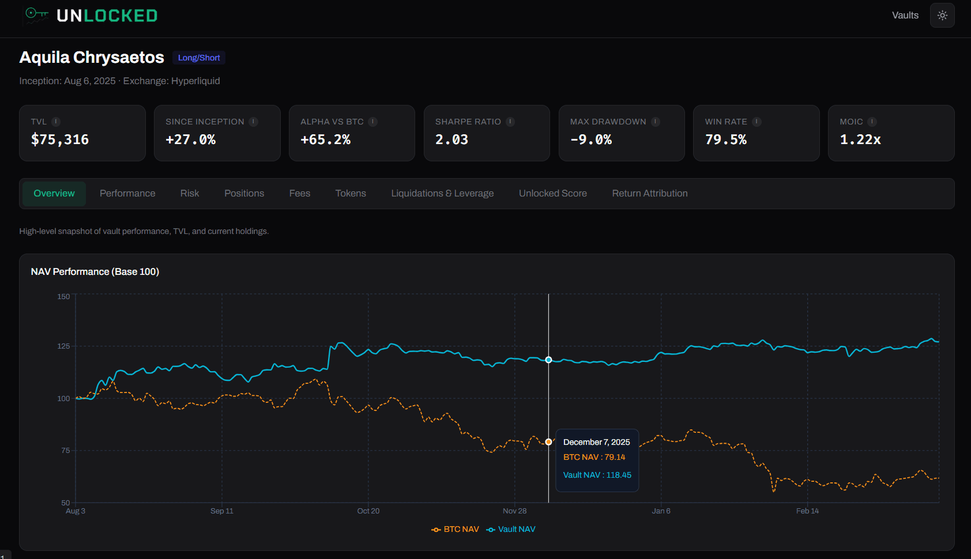Toggle the light theme with the sun icon
Viewport: 971px width, 559px height.
click(x=942, y=15)
